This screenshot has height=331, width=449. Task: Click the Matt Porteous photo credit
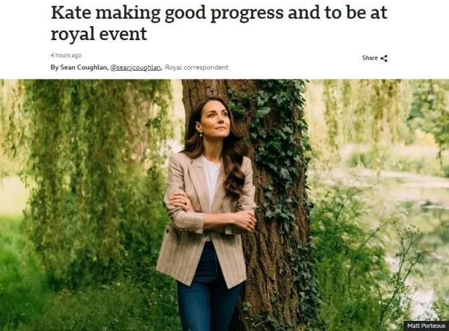426,326
